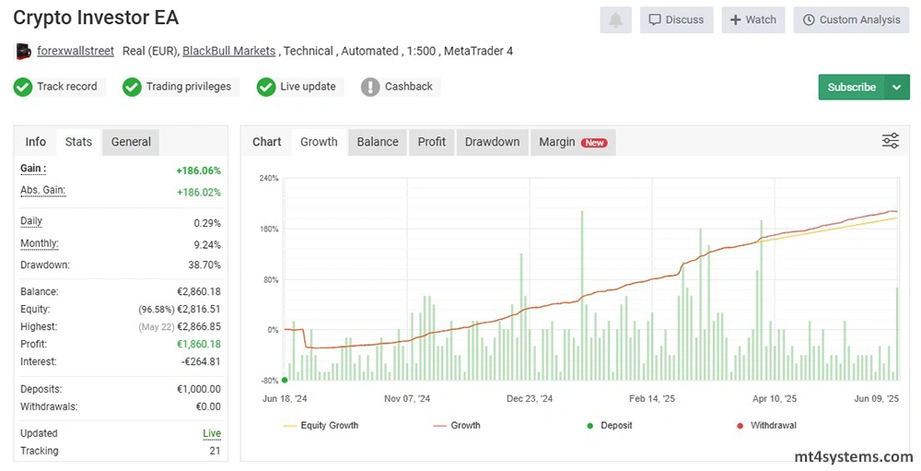The image size is (921, 471).
Task: Click the notification bell icon
Action: [x=615, y=20]
